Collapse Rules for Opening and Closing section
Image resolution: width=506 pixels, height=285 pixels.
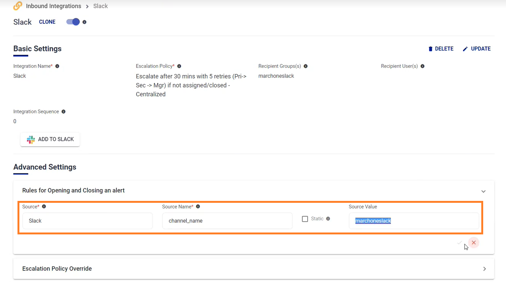click(484, 191)
